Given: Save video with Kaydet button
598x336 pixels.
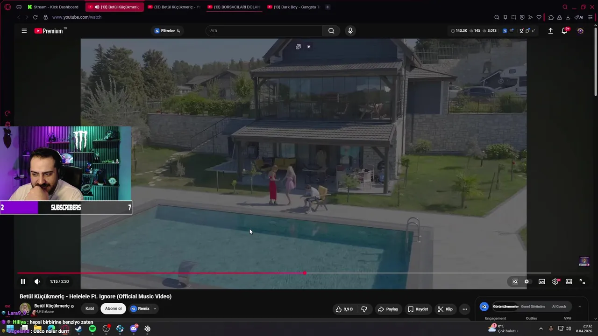Looking at the screenshot, I should coord(418,309).
